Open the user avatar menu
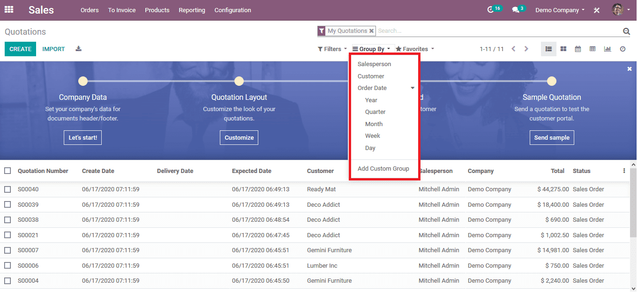The height and width of the screenshot is (293, 638). tap(621, 9)
